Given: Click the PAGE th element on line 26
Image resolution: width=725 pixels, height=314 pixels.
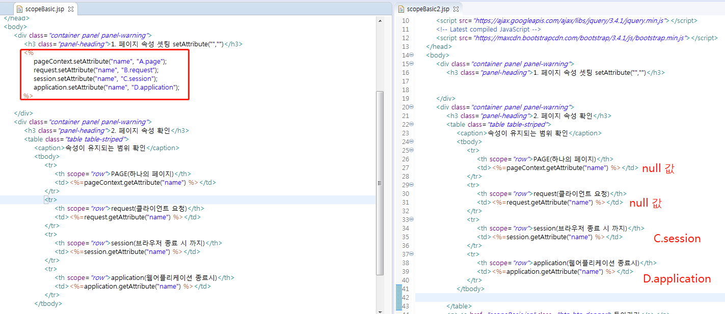Looking at the screenshot, I should [x=545, y=159].
